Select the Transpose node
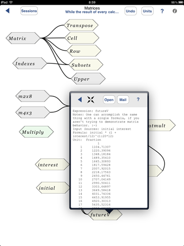The image size is (184, 246). coord(81,25)
